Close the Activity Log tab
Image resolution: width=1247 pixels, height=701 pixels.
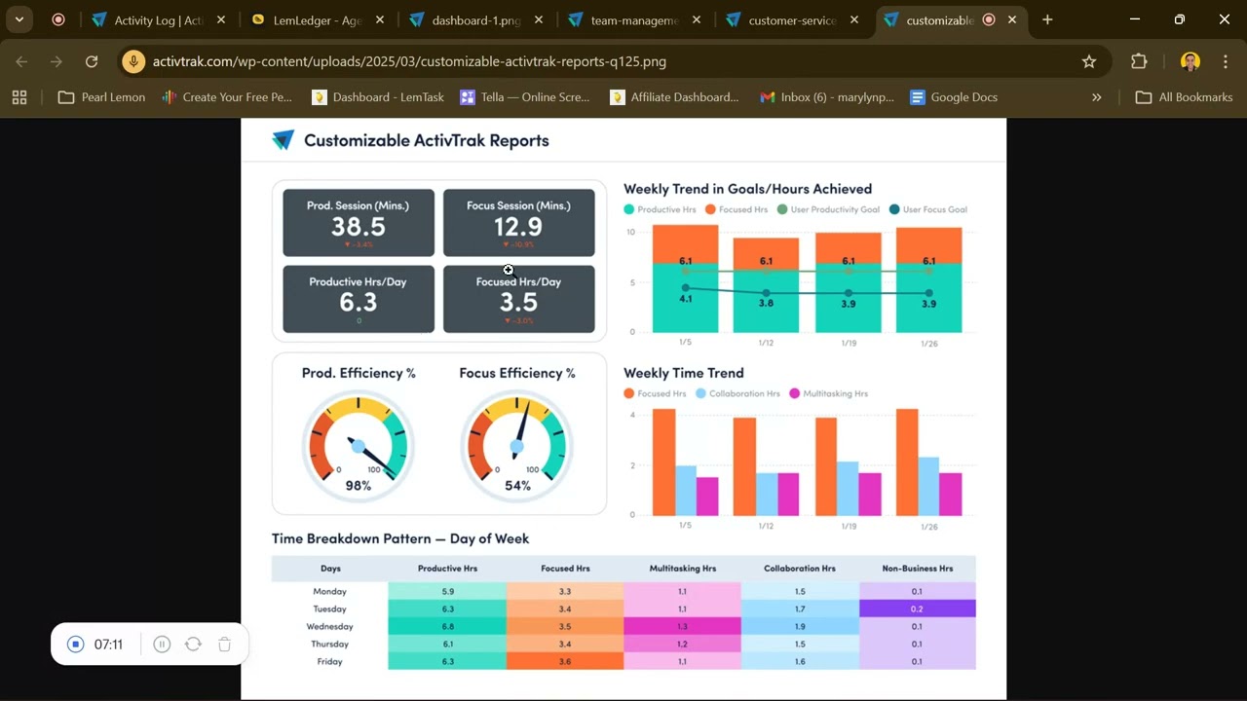click(x=221, y=19)
